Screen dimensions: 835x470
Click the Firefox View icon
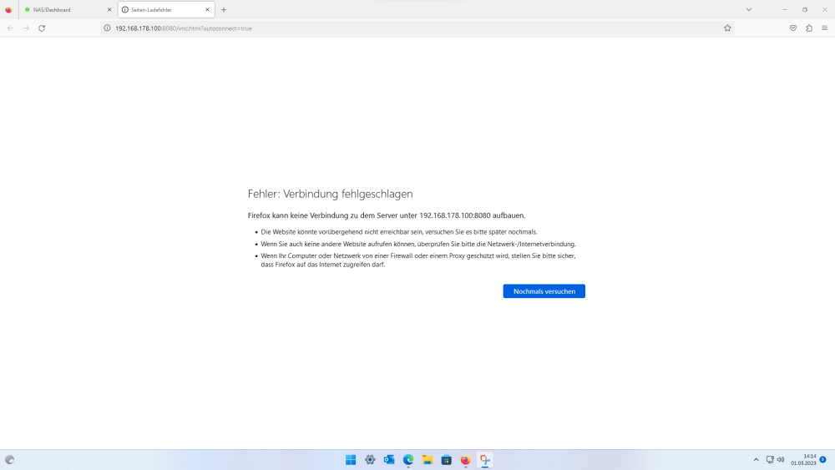8,9
